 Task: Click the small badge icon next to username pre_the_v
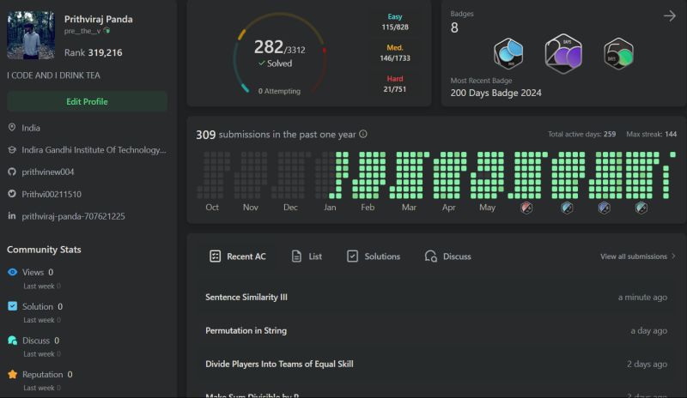106,31
